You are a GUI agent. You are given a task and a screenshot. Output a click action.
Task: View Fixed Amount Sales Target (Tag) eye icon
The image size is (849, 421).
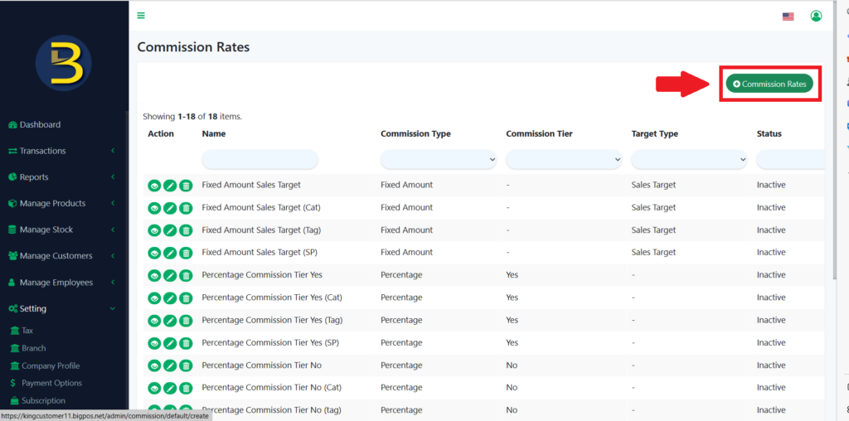point(154,230)
